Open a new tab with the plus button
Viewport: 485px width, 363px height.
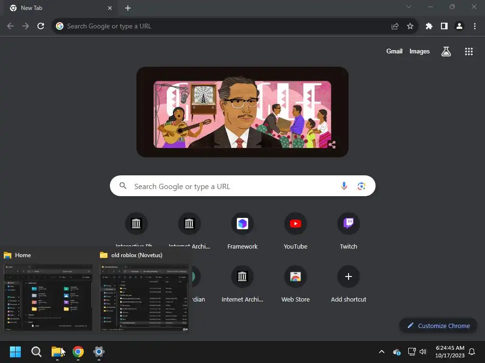pyautogui.click(x=128, y=8)
